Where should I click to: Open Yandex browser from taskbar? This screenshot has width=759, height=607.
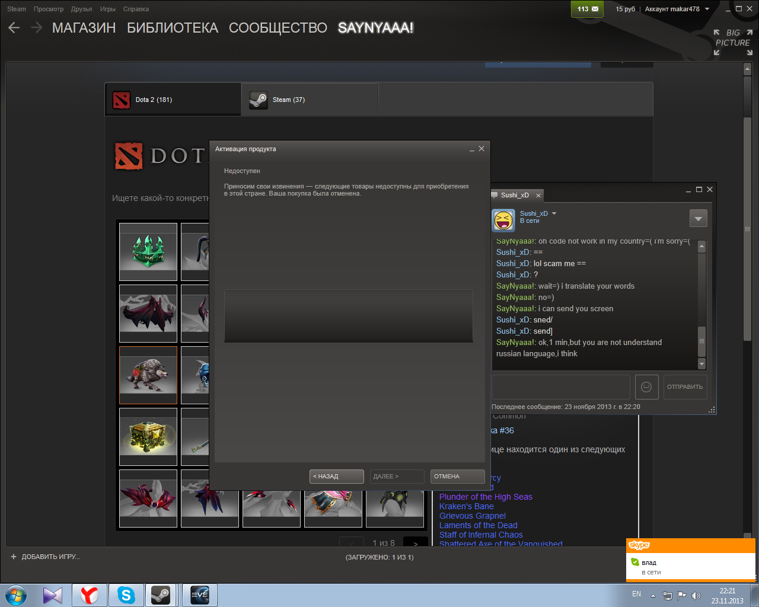[90, 595]
